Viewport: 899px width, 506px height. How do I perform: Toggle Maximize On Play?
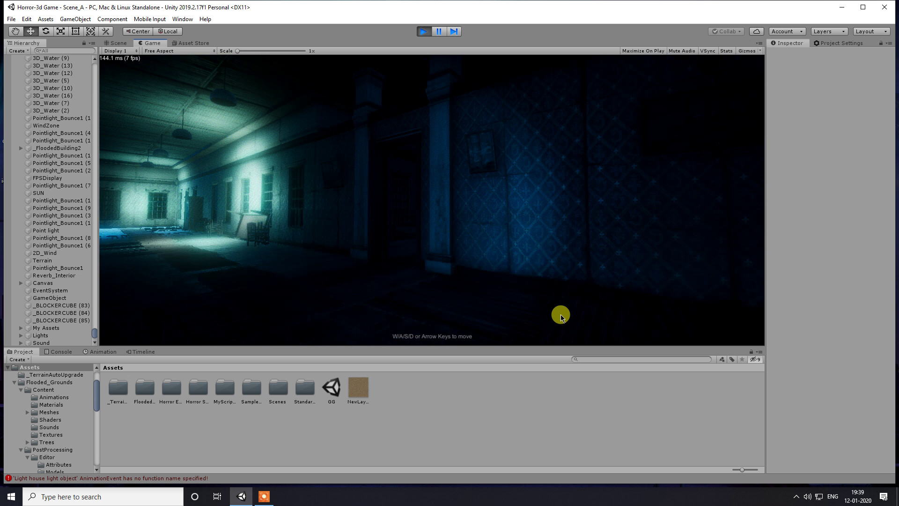point(643,51)
